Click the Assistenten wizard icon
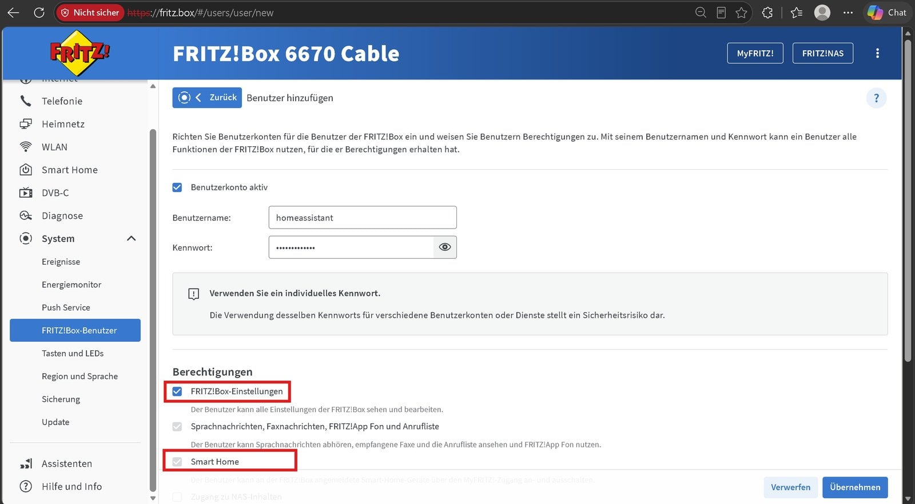The height and width of the screenshot is (504, 915). (26, 463)
